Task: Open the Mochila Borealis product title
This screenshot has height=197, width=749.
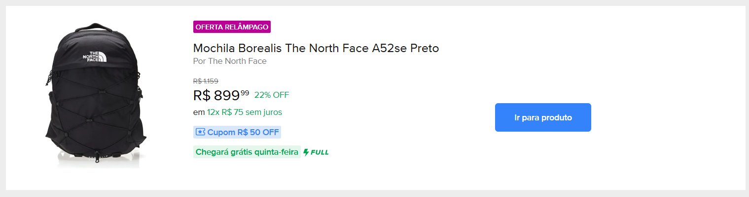Action: point(316,48)
